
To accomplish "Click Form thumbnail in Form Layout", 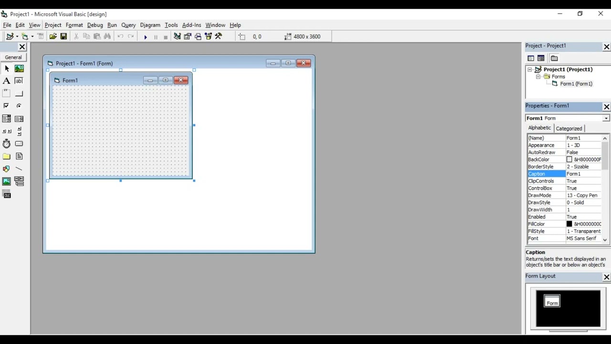I will pos(552,301).
